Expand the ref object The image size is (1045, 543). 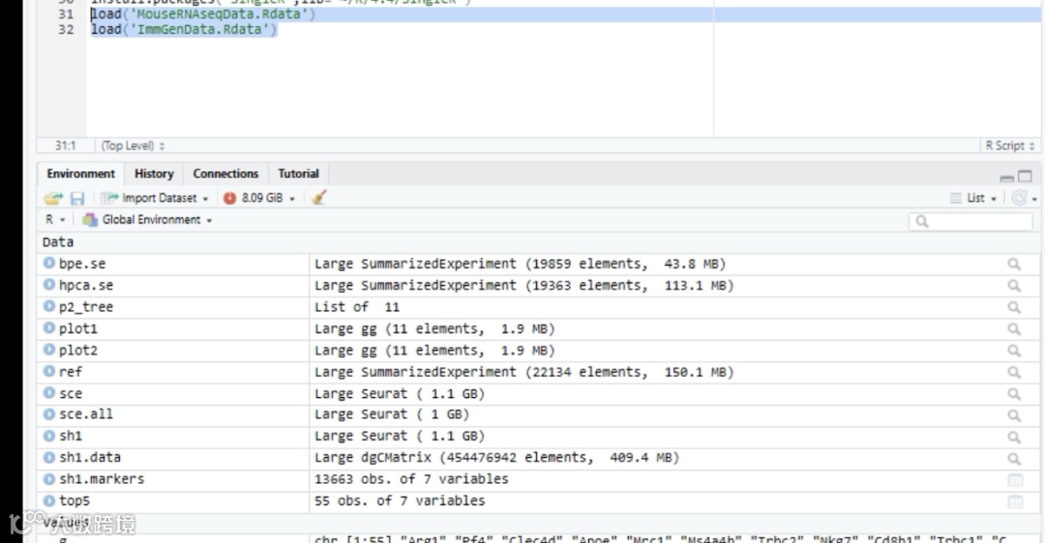(49, 371)
